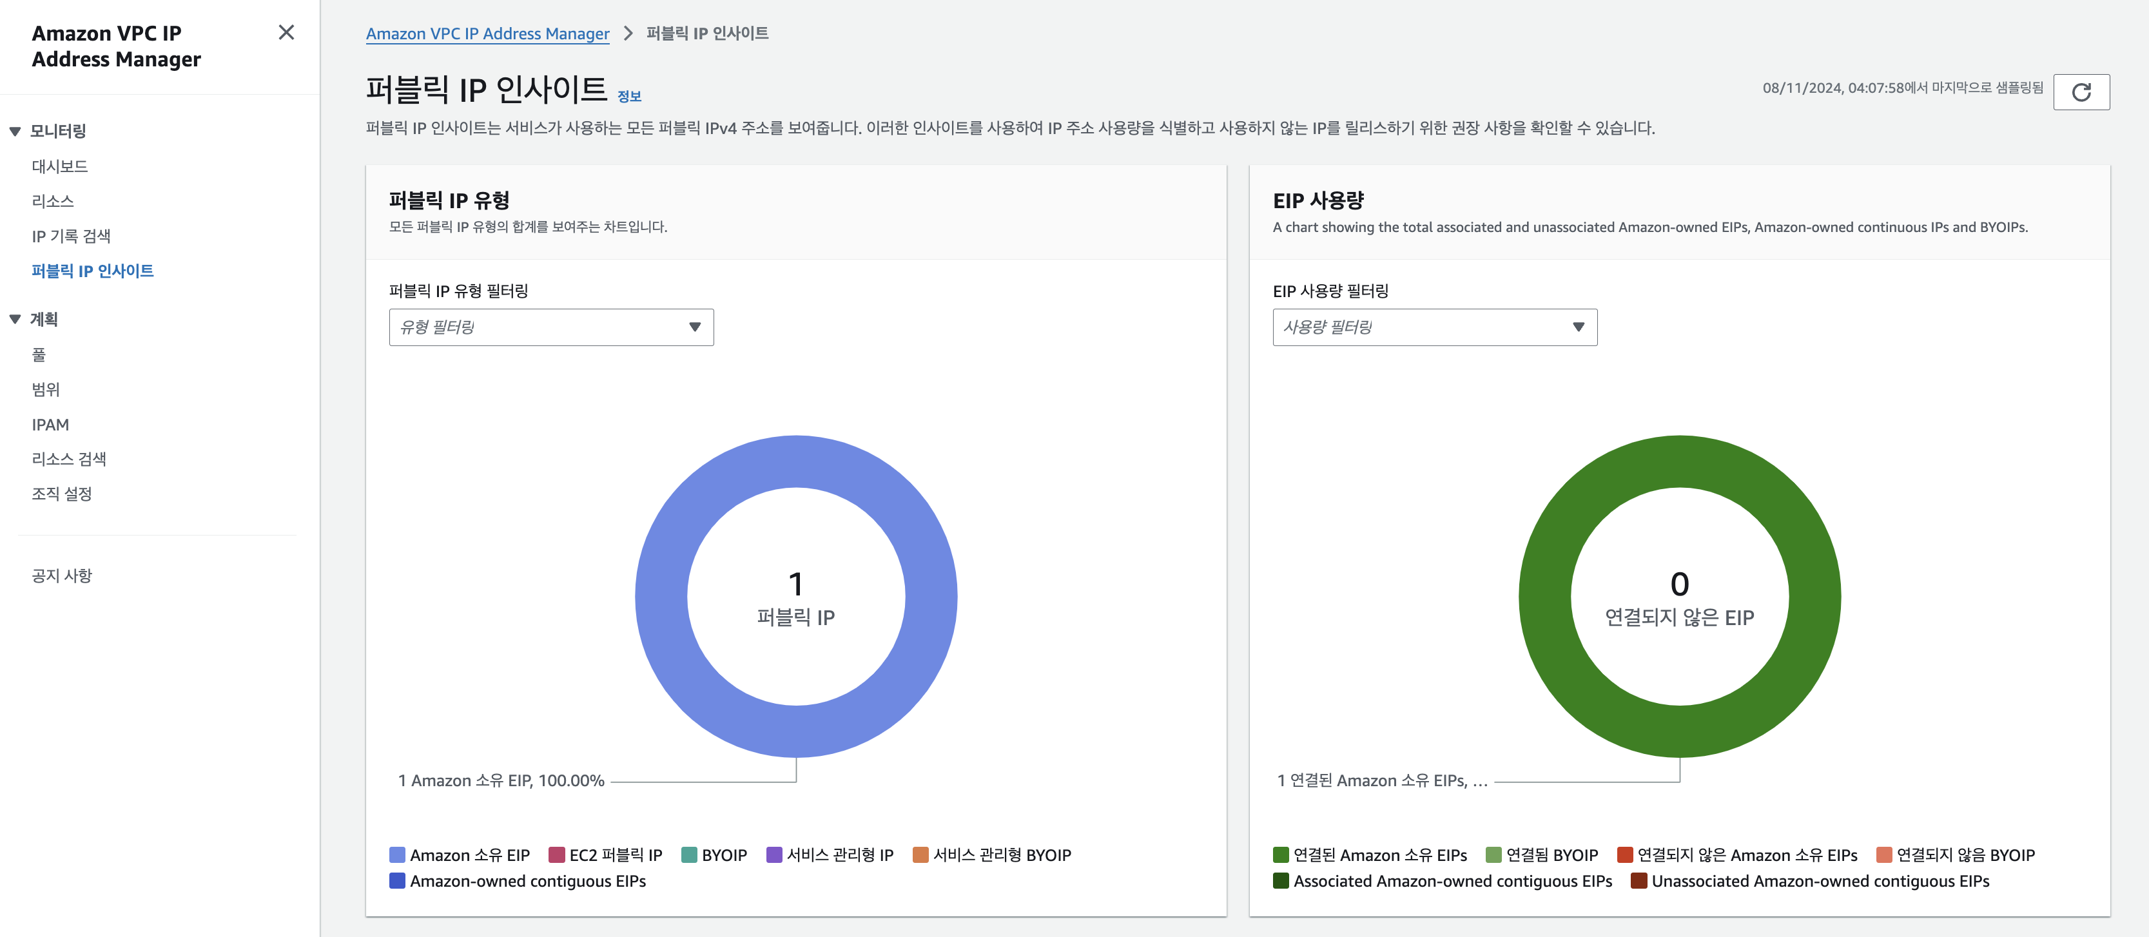Viewport: 2149px width, 937px height.
Task: Go to 대시보드 in sidebar
Action: [59, 166]
